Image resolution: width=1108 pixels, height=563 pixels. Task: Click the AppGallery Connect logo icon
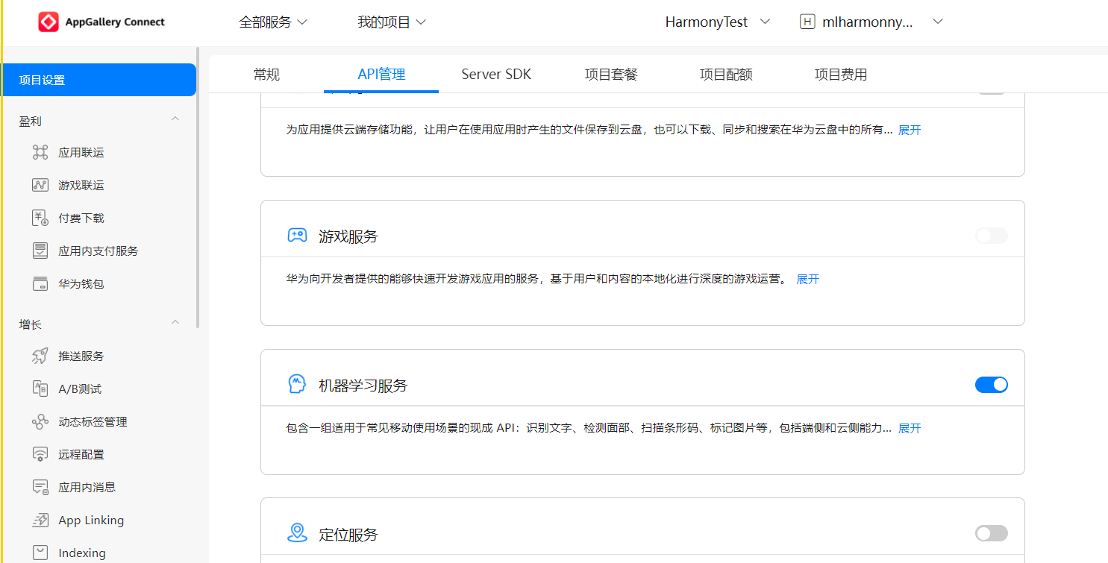point(48,22)
